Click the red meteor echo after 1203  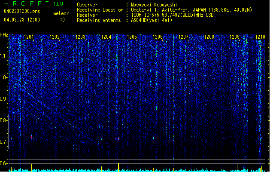[86, 138]
